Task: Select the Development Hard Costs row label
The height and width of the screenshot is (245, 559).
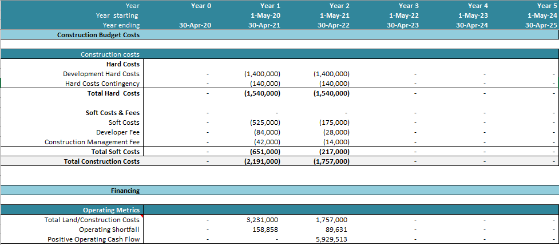Action: (101, 74)
